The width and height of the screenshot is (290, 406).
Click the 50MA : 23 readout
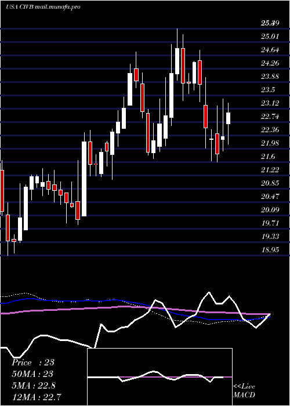coord(32,374)
